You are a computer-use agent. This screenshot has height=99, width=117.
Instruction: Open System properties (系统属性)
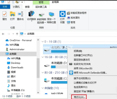73,18
